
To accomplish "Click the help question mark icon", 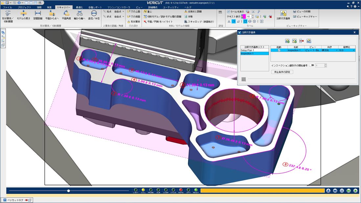I will point(351,7).
